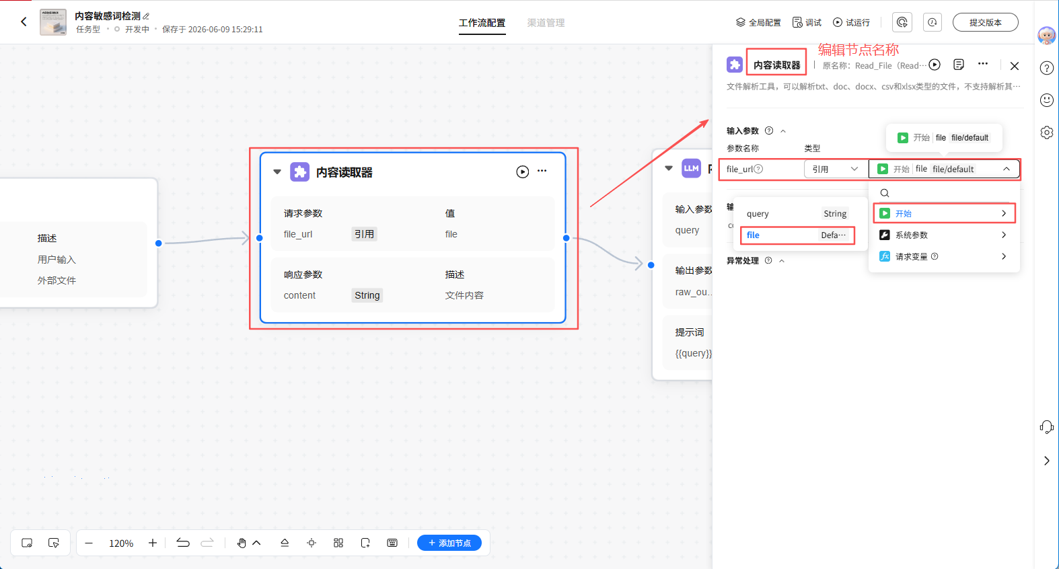
Task: Open the customer service headset icon
Action: (1046, 427)
